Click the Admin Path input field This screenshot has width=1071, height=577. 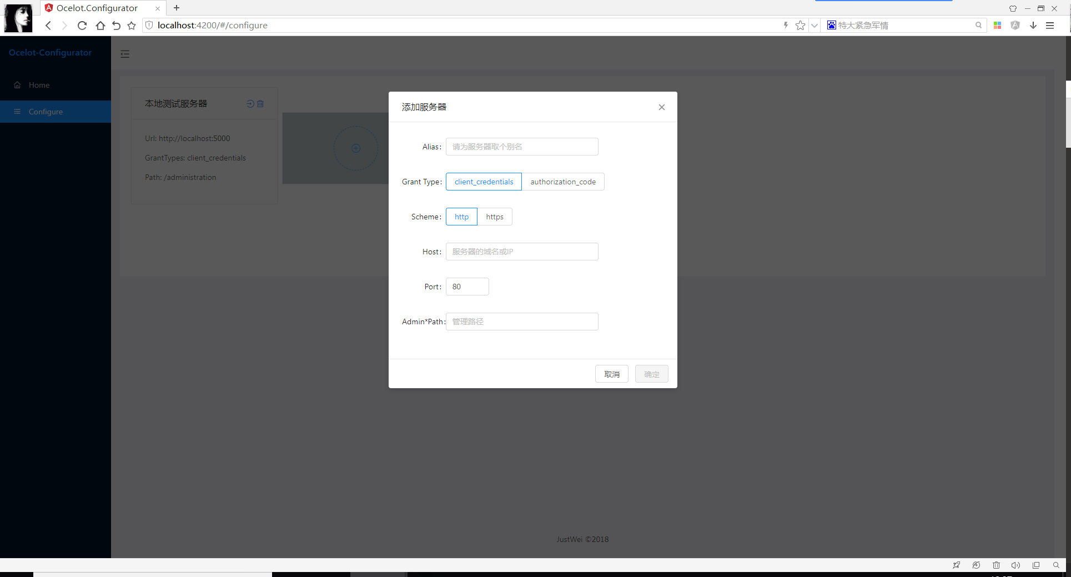tap(522, 322)
